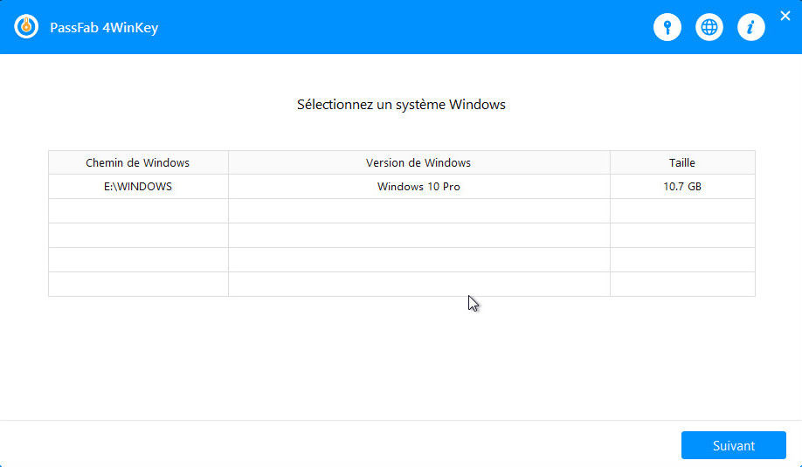Select the 10.7 GB size cell
This screenshot has height=467, width=802.
click(682, 187)
